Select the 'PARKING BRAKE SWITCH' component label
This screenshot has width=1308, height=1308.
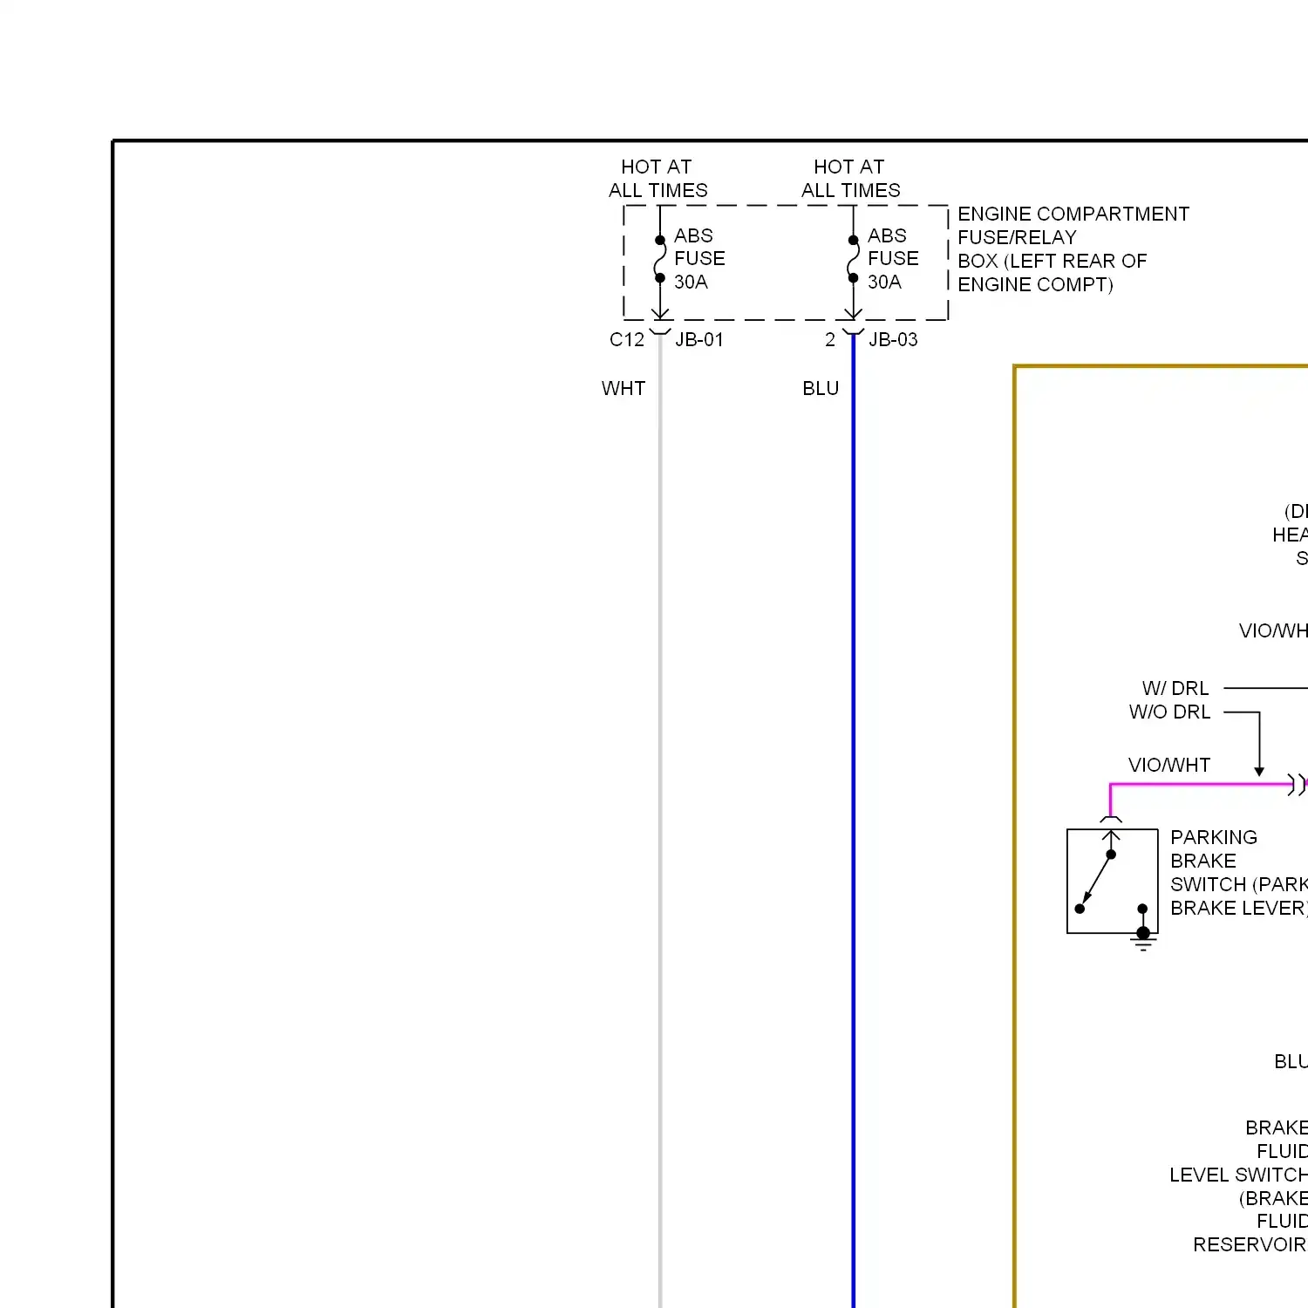(x=1238, y=873)
